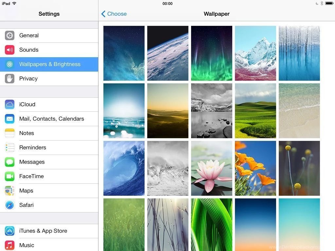This screenshot has width=335, height=251.
Task: Open Mail, Contacts, Calendars via envelope icon
Action: coord(9,119)
